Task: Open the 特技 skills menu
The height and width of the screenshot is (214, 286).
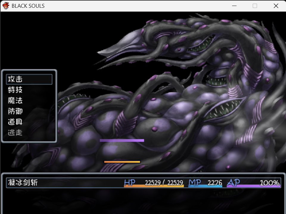Action: (x=15, y=90)
